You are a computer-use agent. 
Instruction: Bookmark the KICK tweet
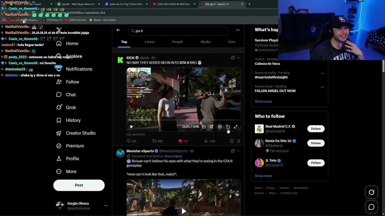[232, 141]
